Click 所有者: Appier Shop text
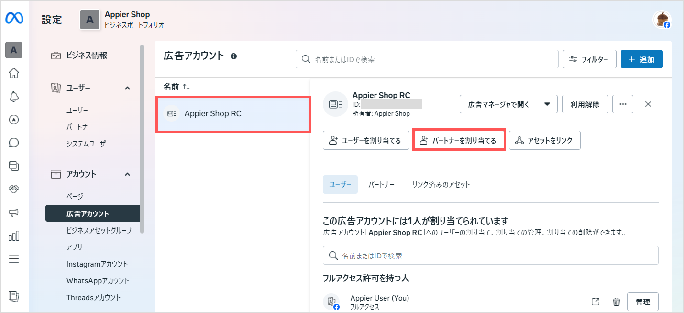The image size is (684, 313). [381, 114]
